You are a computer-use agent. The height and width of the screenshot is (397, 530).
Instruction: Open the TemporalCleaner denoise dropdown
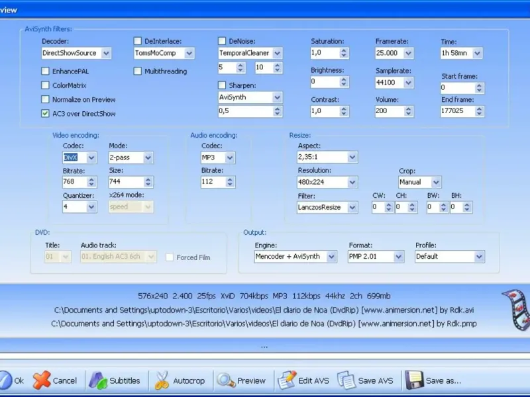tap(277, 53)
